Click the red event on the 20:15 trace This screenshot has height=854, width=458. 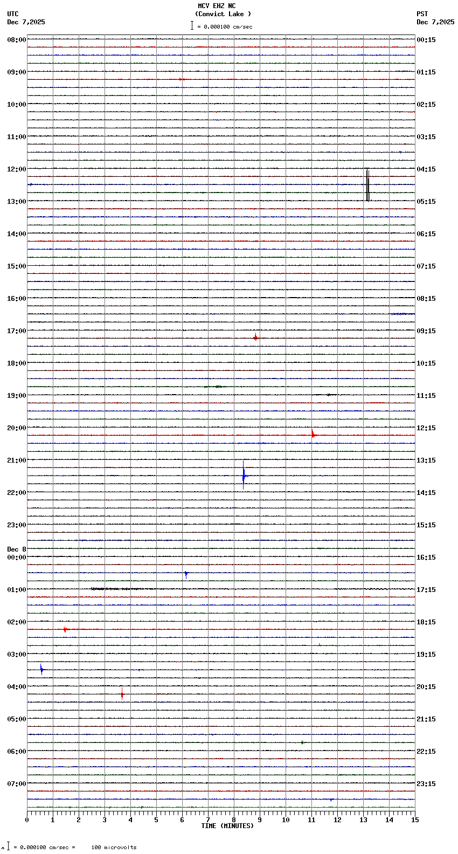(313, 434)
